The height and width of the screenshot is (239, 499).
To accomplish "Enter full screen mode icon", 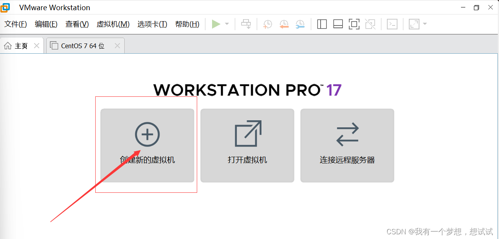I will tap(354, 24).
